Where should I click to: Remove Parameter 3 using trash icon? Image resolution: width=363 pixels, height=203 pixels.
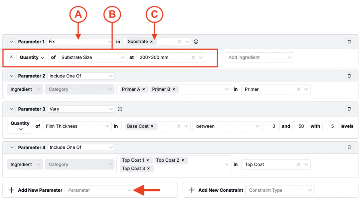point(349,109)
